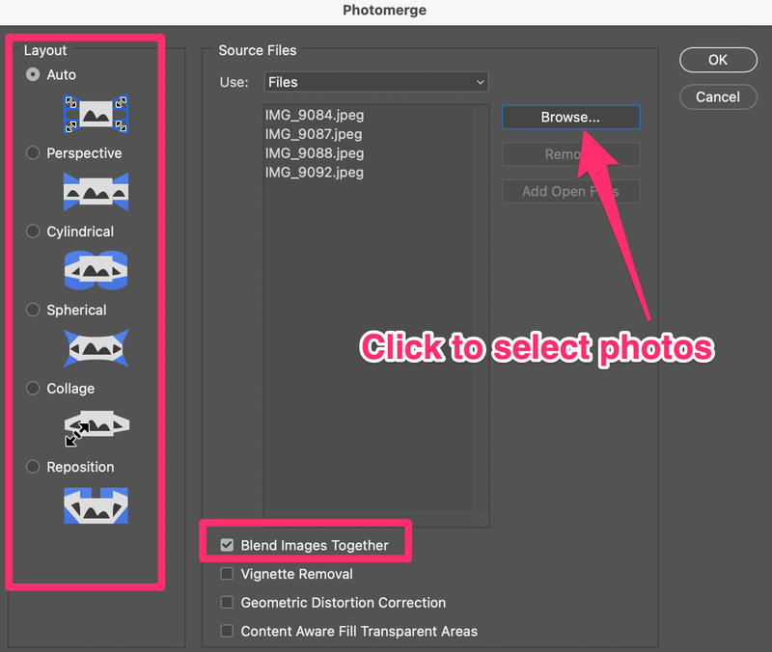772x652 pixels.
Task: Select the Reposition radio button
Action: click(x=34, y=467)
